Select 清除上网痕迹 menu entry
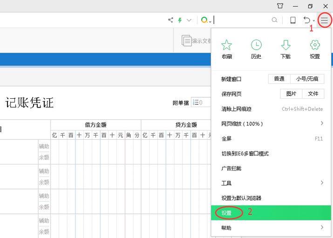The height and width of the screenshot is (238, 333). point(236,109)
